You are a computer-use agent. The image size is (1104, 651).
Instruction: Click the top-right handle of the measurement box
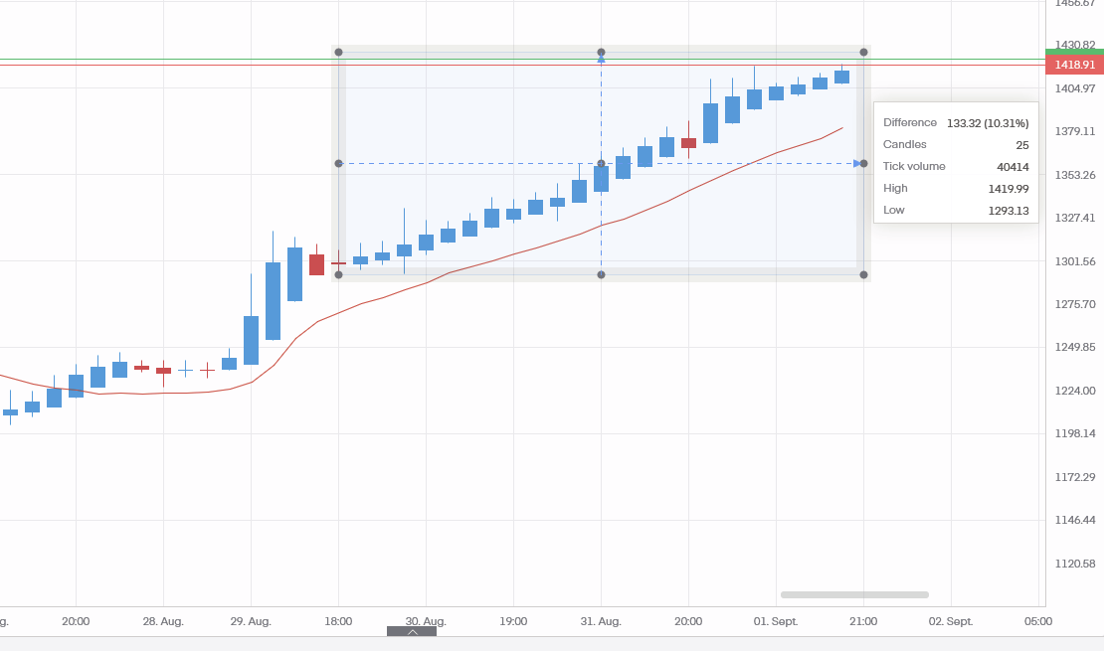863,52
